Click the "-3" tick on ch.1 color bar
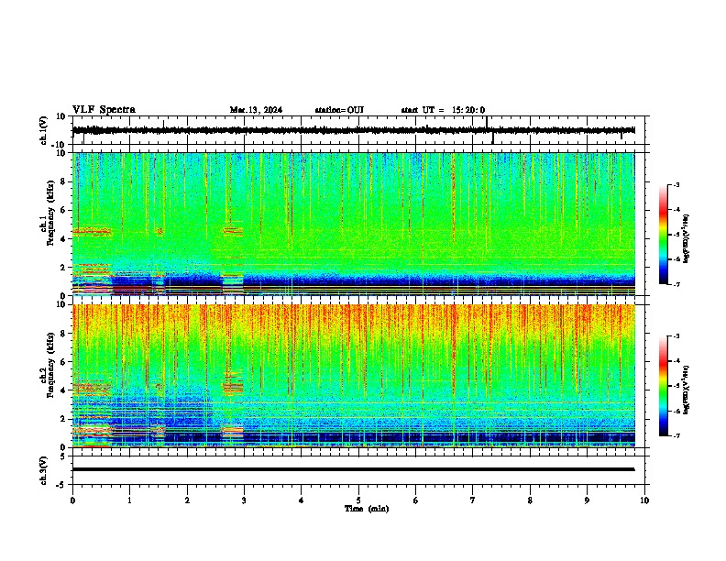 pyautogui.click(x=676, y=184)
